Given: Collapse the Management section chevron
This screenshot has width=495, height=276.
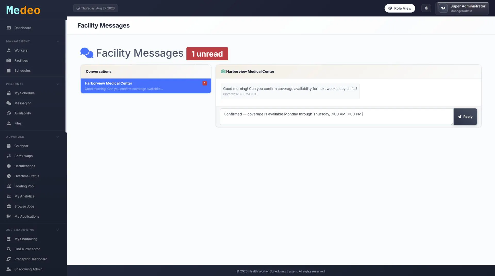Looking at the screenshot, I should pyautogui.click(x=58, y=41).
